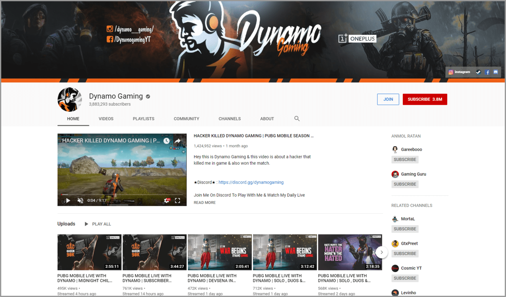Open HACKER KILLED DYNAMO GAMING video title
Image resolution: width=506 pixels, height=297 pixels.
coord(254,136)
